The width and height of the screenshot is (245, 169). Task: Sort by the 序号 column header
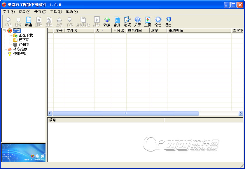[59, 31]
